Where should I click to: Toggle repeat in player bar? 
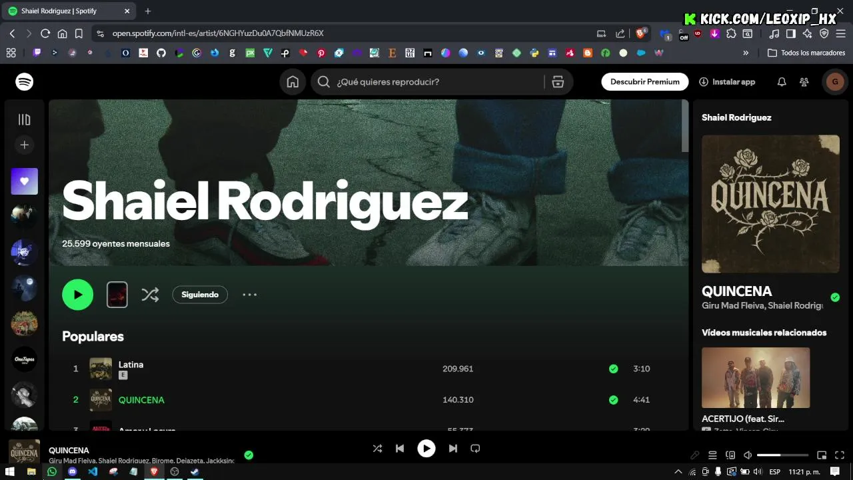[475, 449]
